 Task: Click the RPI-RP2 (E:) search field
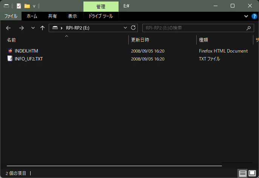point(198,28)
